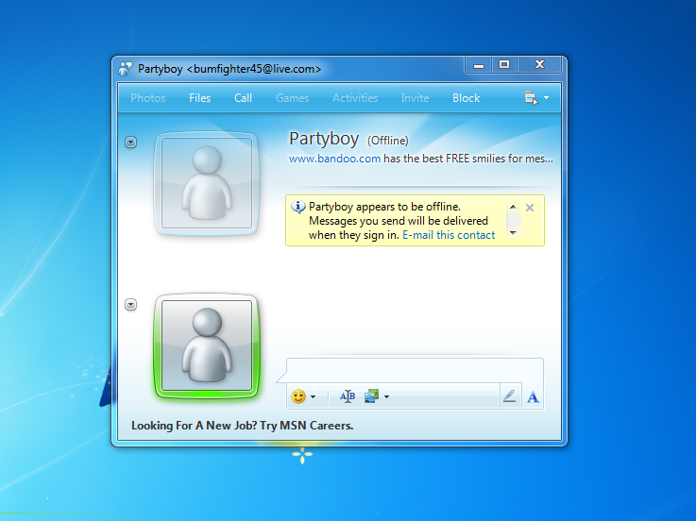Click the nudge/text AB icon

348,396
